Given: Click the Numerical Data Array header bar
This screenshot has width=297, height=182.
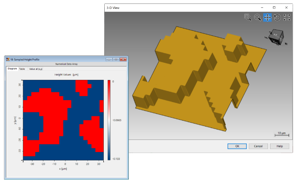Looking at the screenshot, I should tap(66, 64).
